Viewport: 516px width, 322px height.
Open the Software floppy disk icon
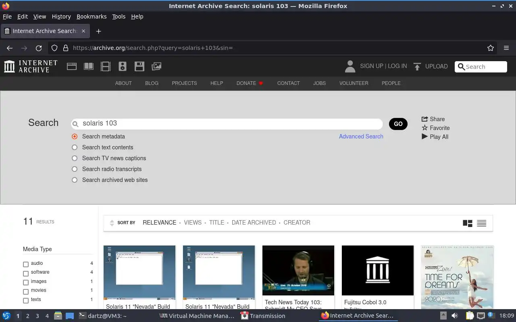[x=139, y=66]
